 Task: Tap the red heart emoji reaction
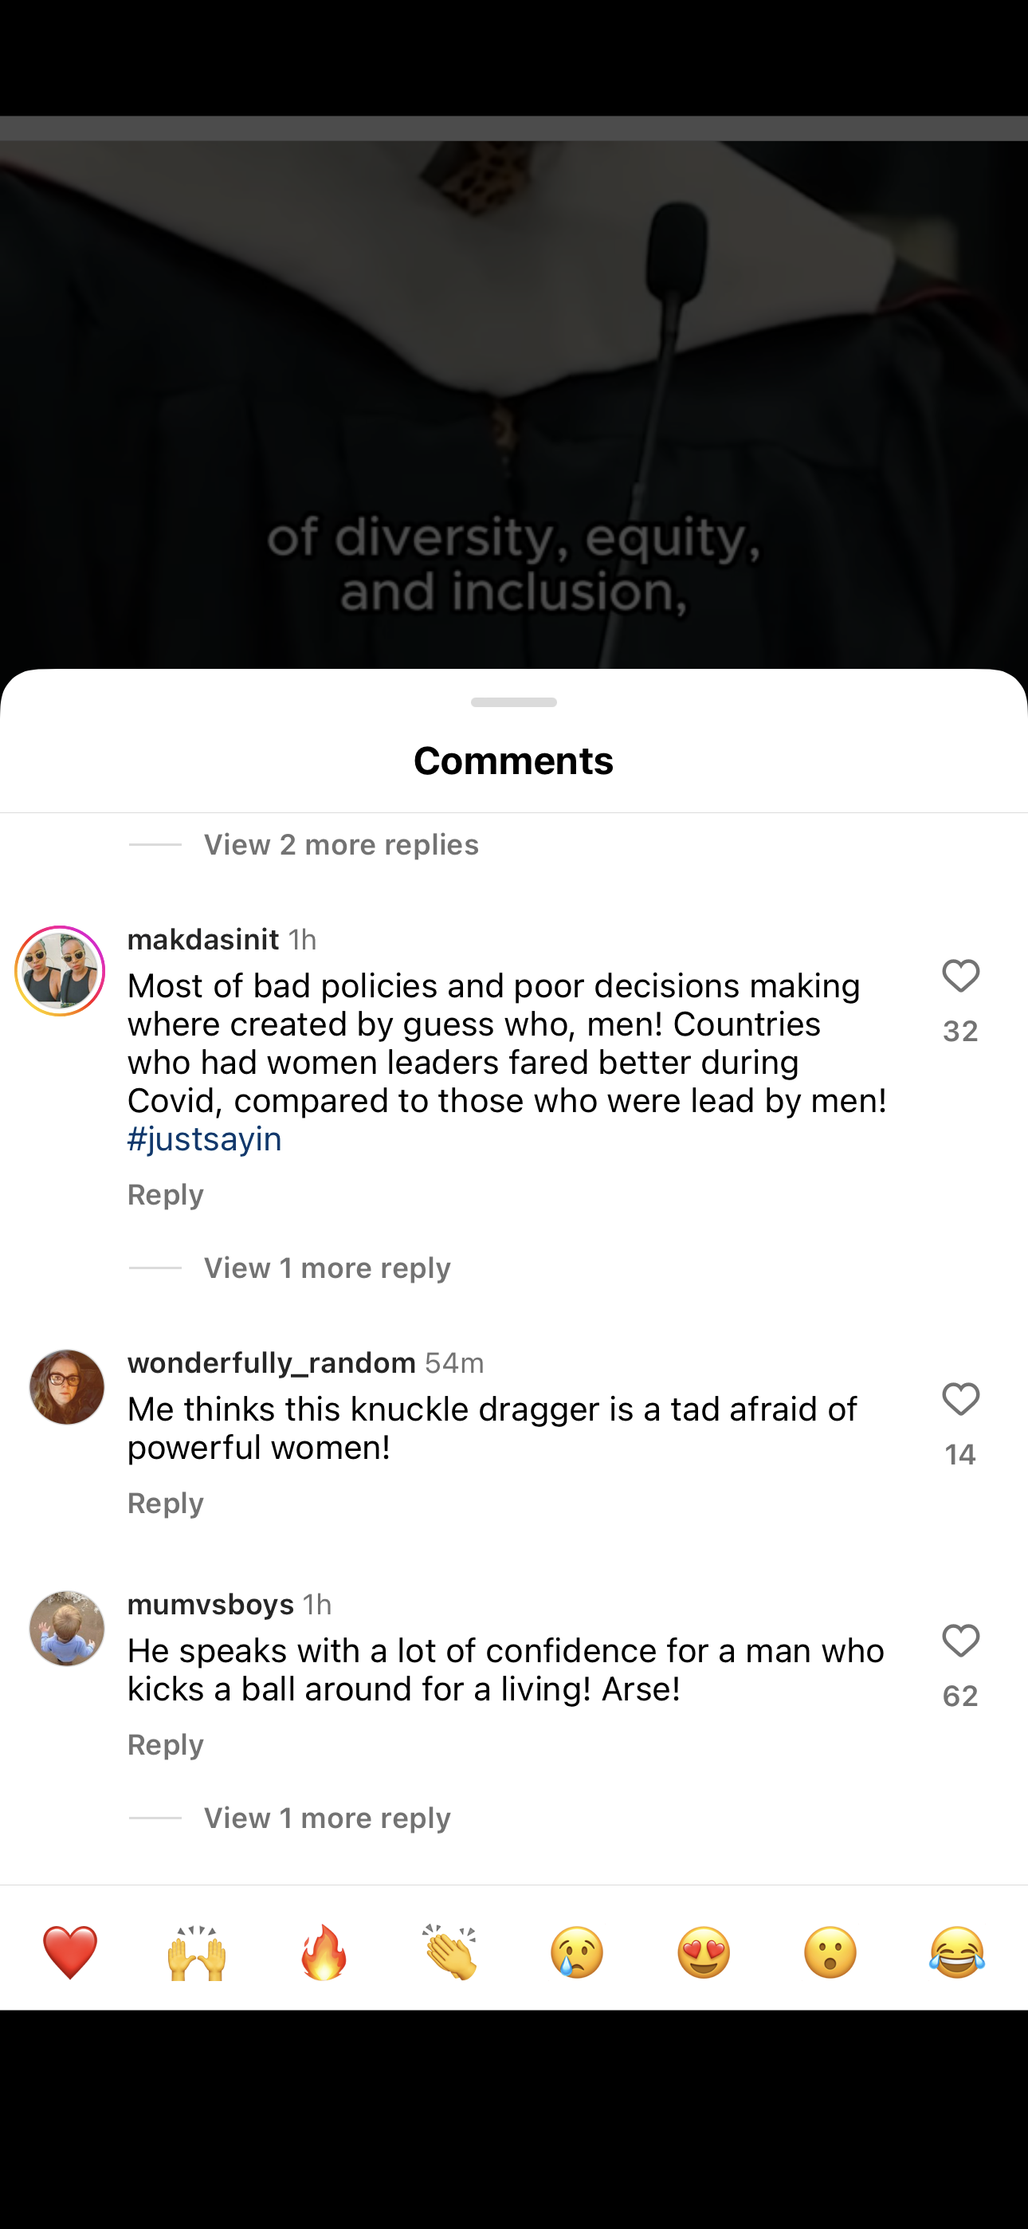coord(69,1952)
